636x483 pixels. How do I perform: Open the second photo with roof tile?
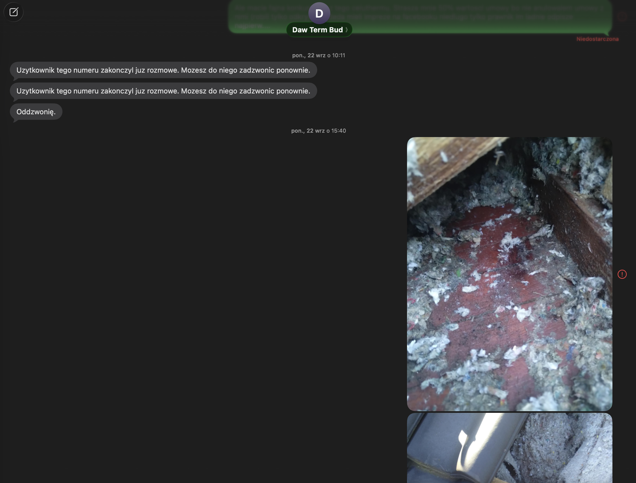509,448
